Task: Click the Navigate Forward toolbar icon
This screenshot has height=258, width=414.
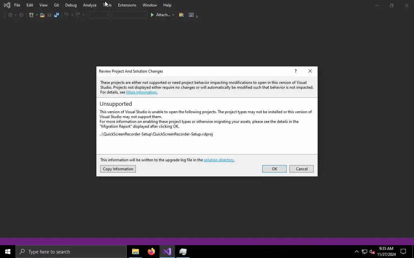Action: click(21, 15)
